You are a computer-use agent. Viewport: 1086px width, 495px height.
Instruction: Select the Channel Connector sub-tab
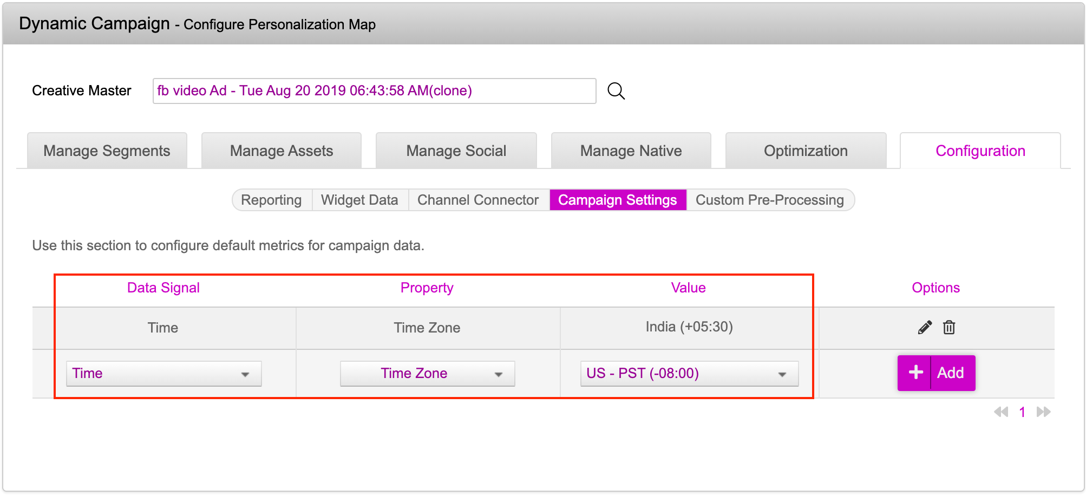click(478, 200)
